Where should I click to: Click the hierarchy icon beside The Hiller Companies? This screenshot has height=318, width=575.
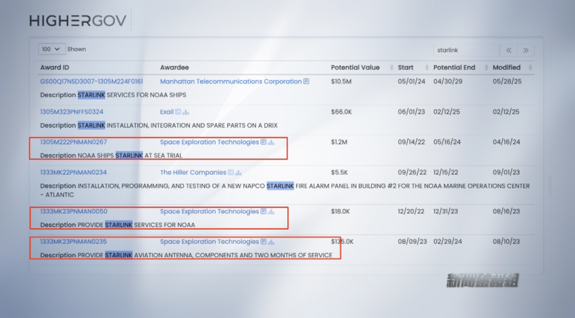pyautogui.click(x=239, y=172)
